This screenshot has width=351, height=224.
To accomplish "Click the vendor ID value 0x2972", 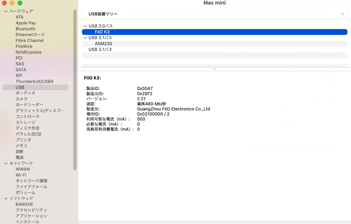I will coord(145,94).
